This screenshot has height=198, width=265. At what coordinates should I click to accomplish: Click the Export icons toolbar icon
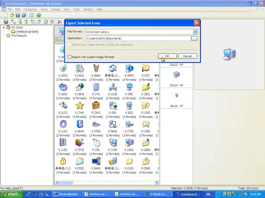pyautogui.click(x=39, y=22)
